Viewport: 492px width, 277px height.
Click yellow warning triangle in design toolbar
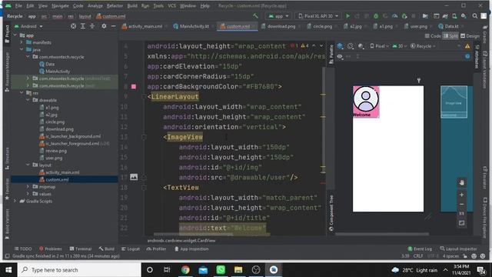pos(467,46)
